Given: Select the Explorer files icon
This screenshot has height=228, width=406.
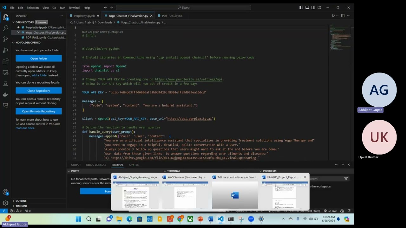Looking at the screenshot, I should pyautogui.click(x=5, y=17).
